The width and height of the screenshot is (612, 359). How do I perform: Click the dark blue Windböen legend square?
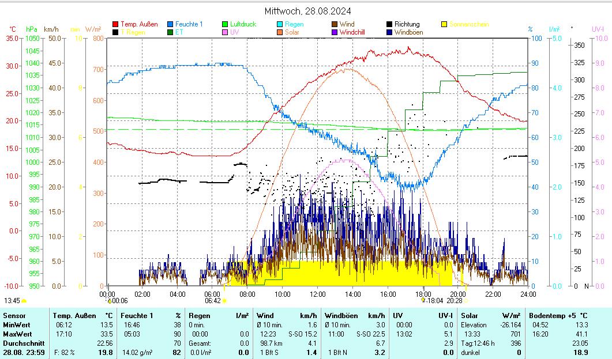coord(389,32)
